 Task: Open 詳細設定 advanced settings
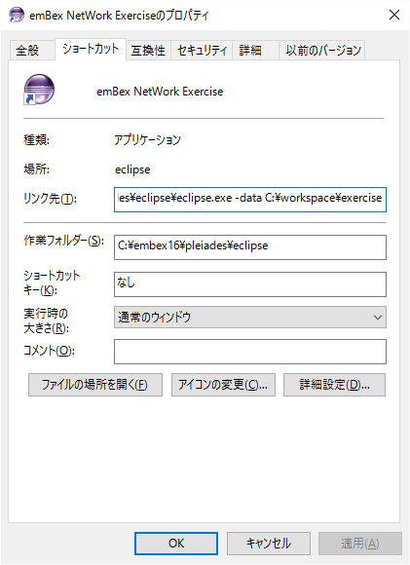[x=334, y=385]
